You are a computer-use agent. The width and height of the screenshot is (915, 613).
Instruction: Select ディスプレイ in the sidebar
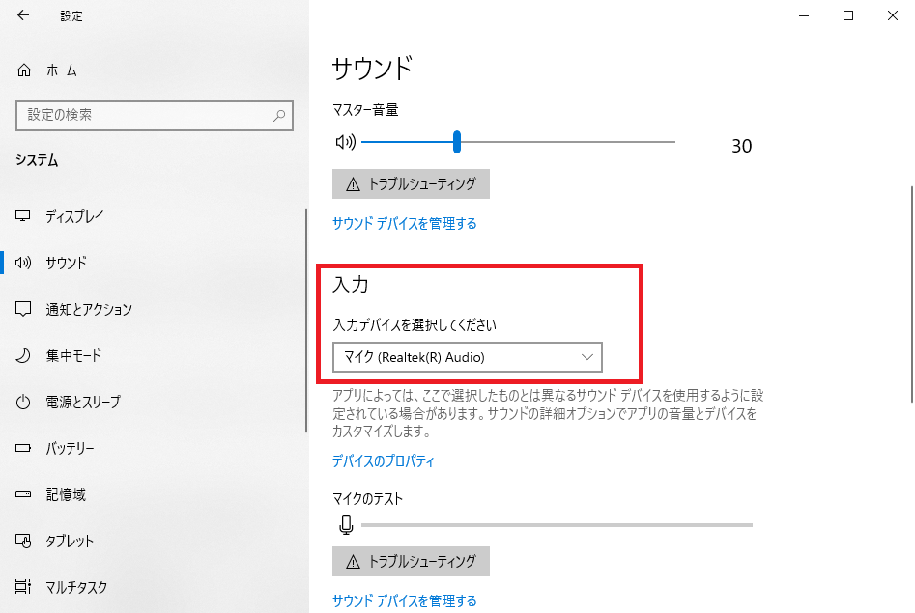pos(74,217)
